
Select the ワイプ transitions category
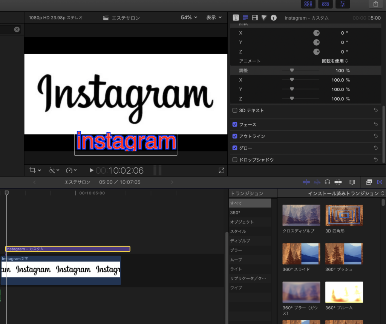point(250,288)
